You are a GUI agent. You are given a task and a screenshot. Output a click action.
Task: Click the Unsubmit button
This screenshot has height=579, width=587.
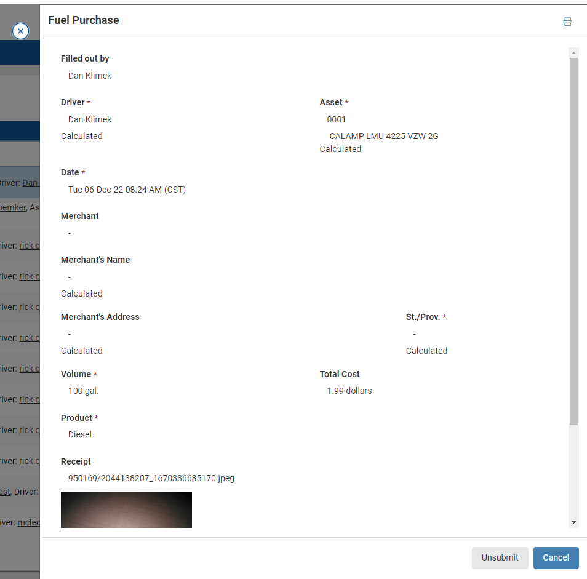(x=500, y=557)
